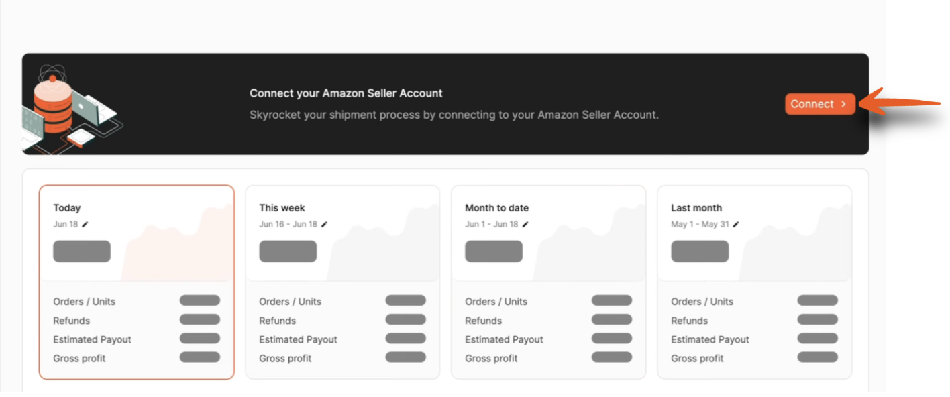Viewport: 950px width, 397px height.
Task: Edit Last month date range pencil icon
Action: pyautogui.click(x=736, y=224)
